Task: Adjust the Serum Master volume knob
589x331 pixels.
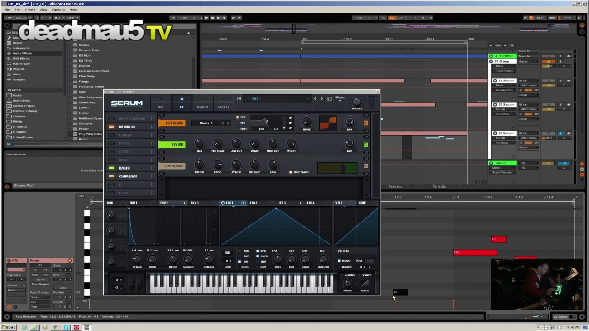Action: point(357,101)
